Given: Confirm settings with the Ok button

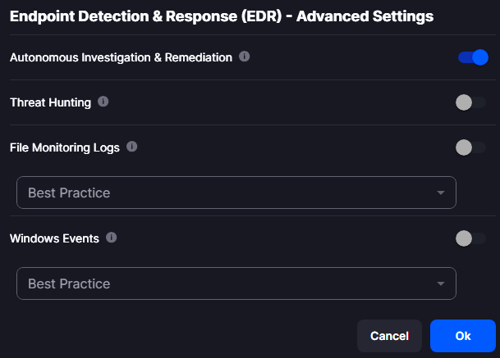Looking at the screenshot, I should 462,336.
